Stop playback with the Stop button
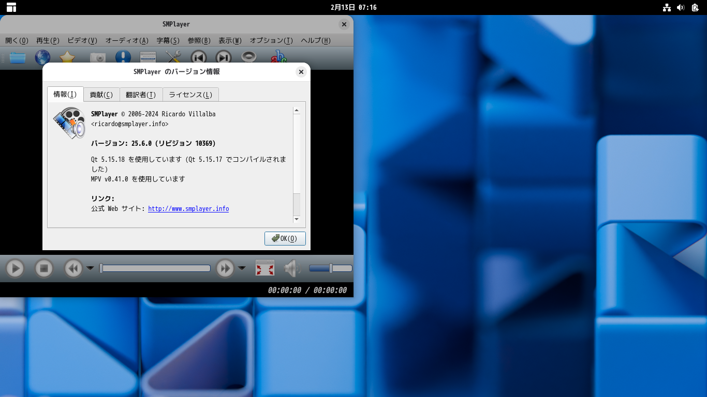Image resolution: width=707 pixels, height=397 pixels. click(44, 268)
